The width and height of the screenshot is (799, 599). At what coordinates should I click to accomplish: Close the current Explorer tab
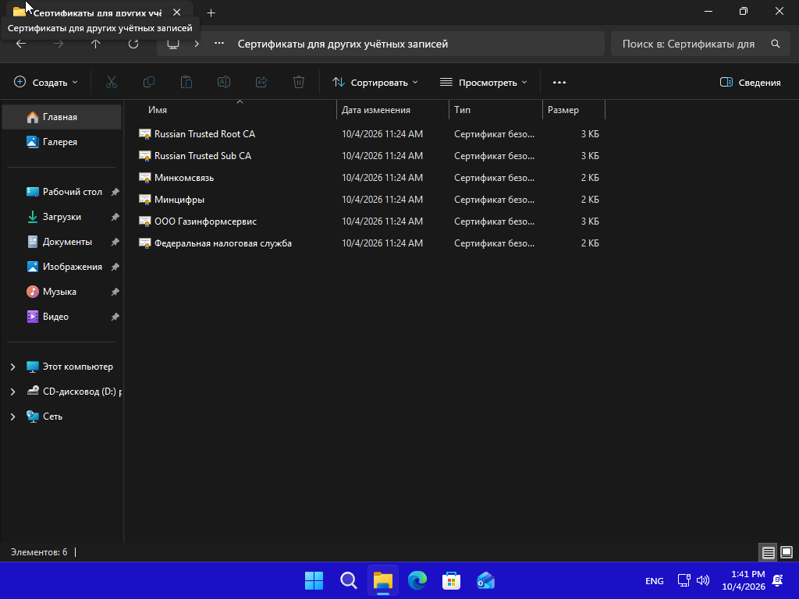click(x=177, y=12)
